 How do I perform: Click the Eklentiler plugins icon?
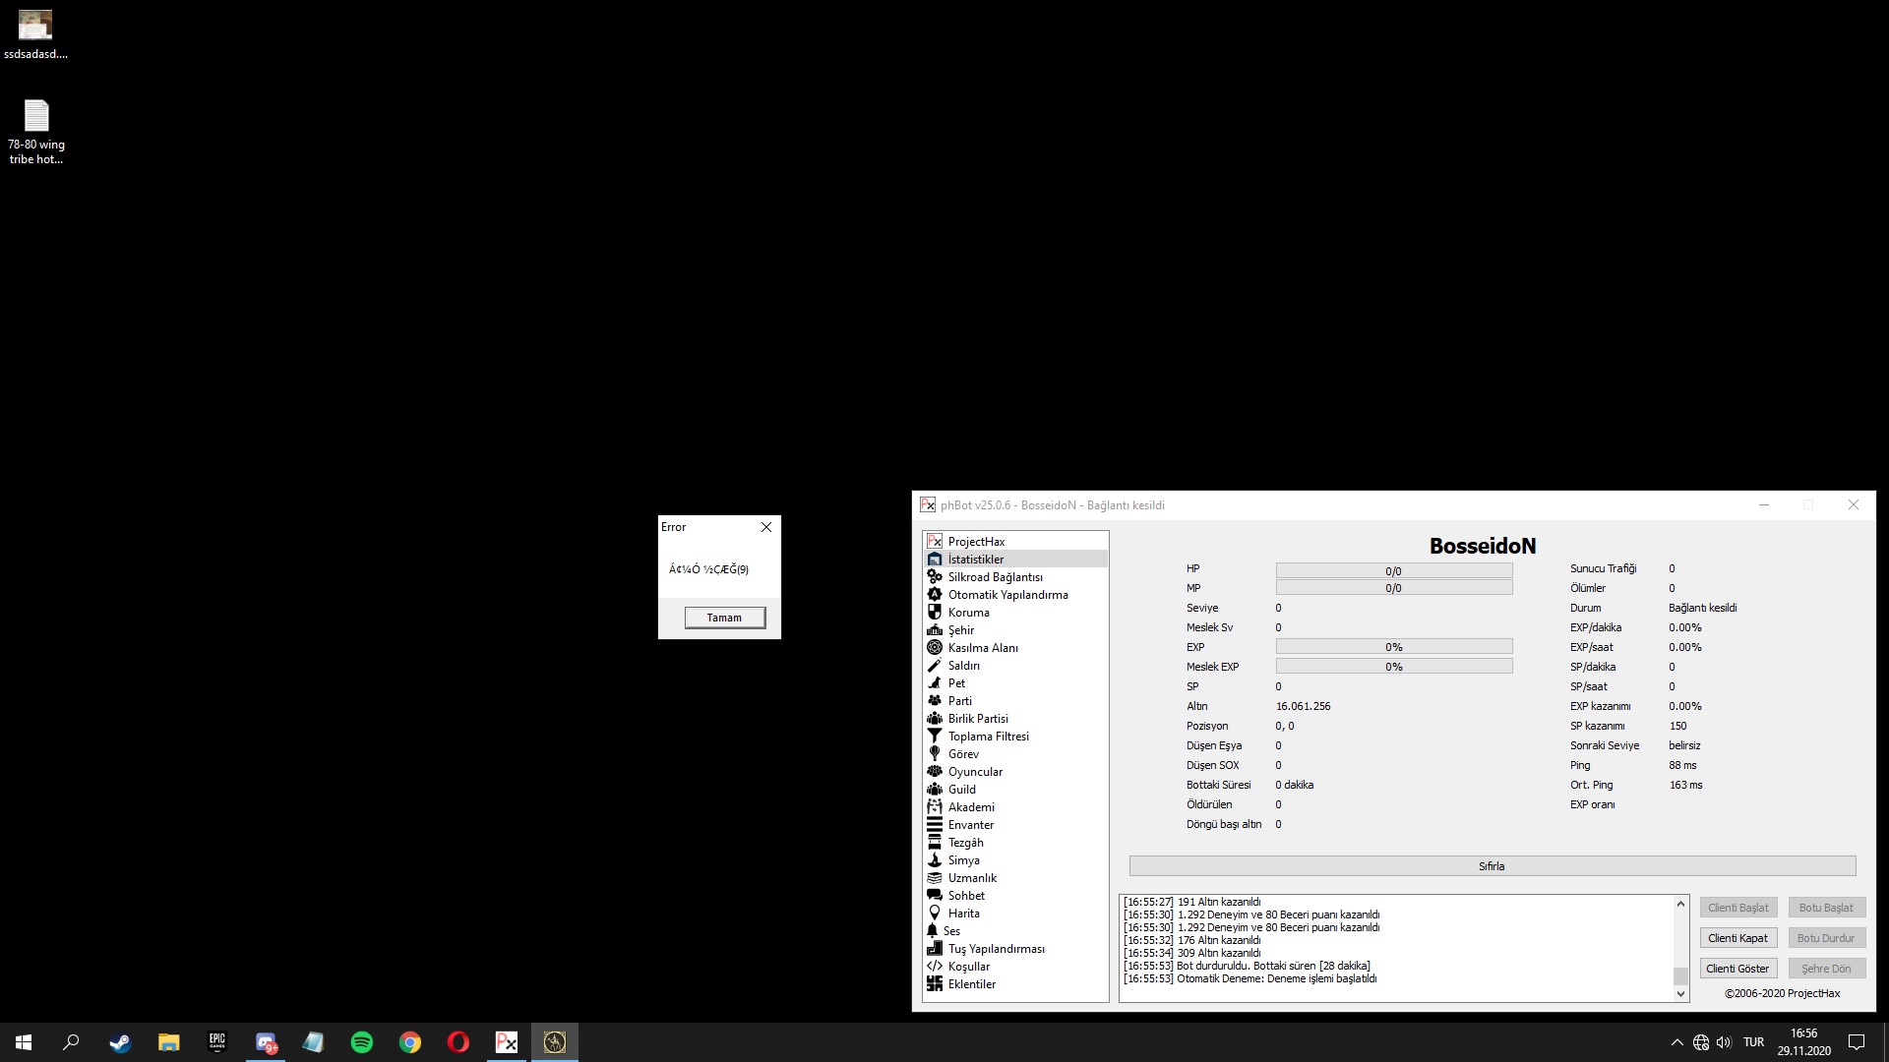pyautogui.click(x=935, y=983)
